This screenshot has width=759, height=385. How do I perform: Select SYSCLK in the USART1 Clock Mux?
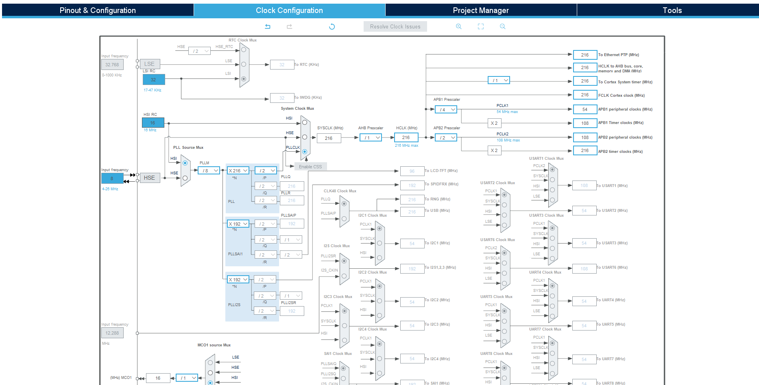pos(552,180)
